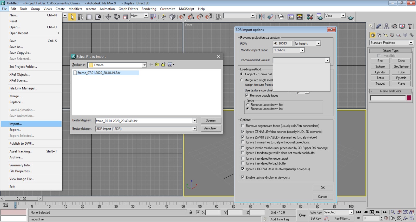The width and height of the screenshot is (416, 222).
Task: Click the Align tool icon
Action: (x=270, y=17)
